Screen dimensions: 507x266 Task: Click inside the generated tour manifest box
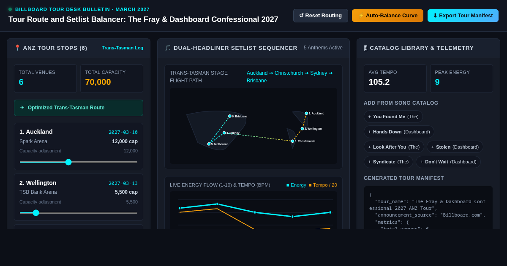pos(428,208)
